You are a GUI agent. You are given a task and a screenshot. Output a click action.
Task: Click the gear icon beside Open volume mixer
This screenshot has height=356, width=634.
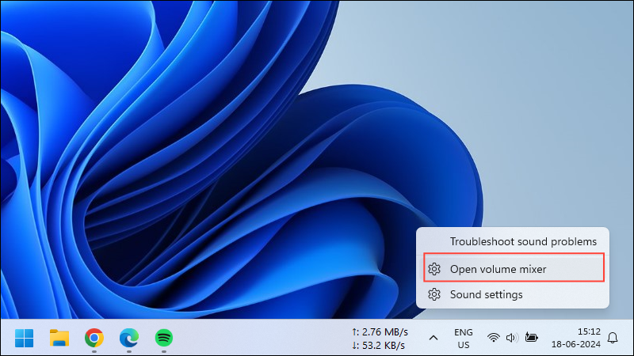coord(434,269)
